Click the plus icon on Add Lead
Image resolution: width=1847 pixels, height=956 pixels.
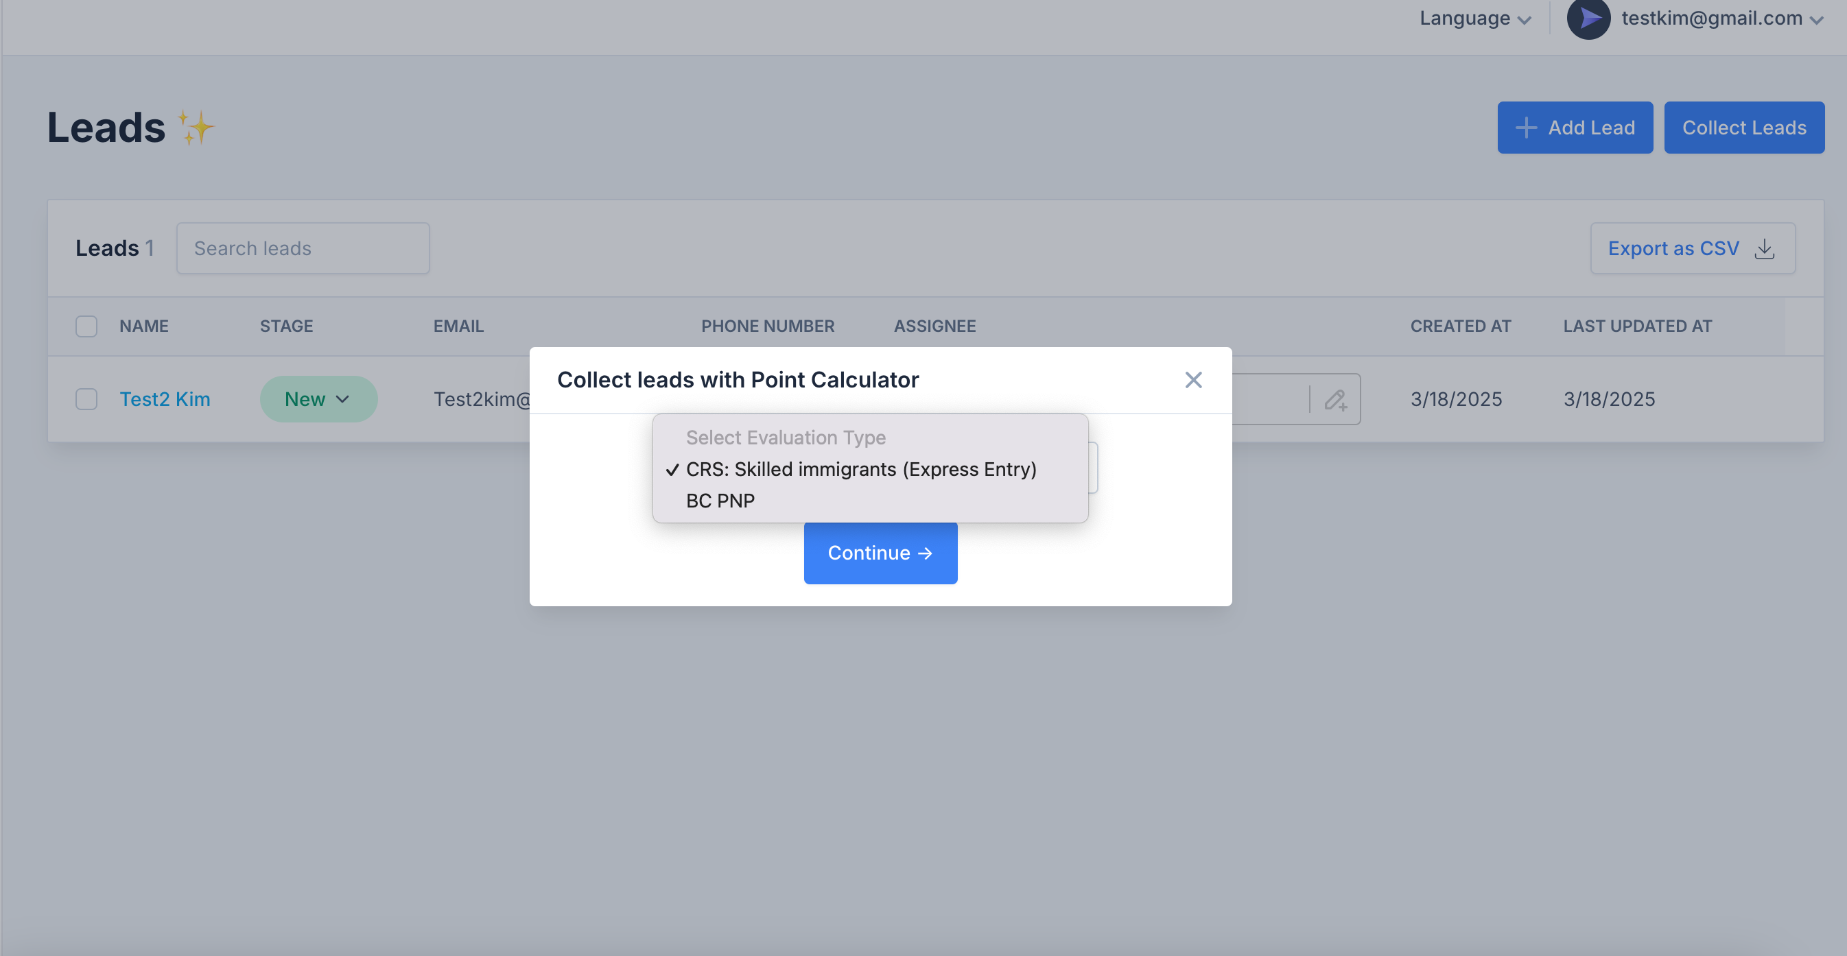(x=1526, y=128)
